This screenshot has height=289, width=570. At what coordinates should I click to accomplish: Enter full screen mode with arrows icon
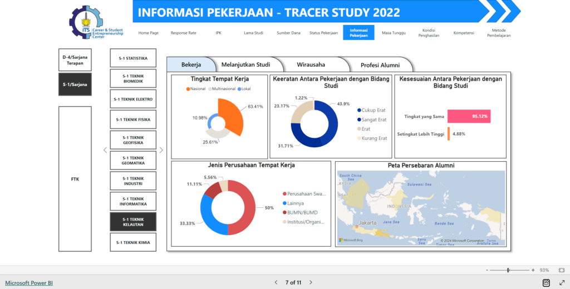[x=561, y=282]
